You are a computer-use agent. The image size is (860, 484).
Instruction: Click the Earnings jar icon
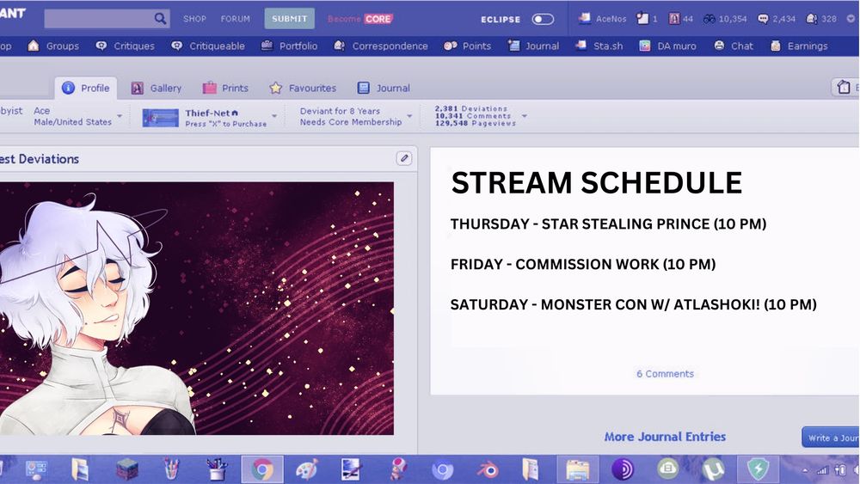776,46
